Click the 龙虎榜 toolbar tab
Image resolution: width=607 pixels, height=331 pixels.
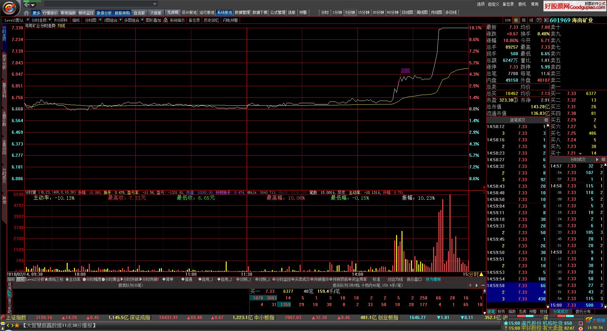173,13
